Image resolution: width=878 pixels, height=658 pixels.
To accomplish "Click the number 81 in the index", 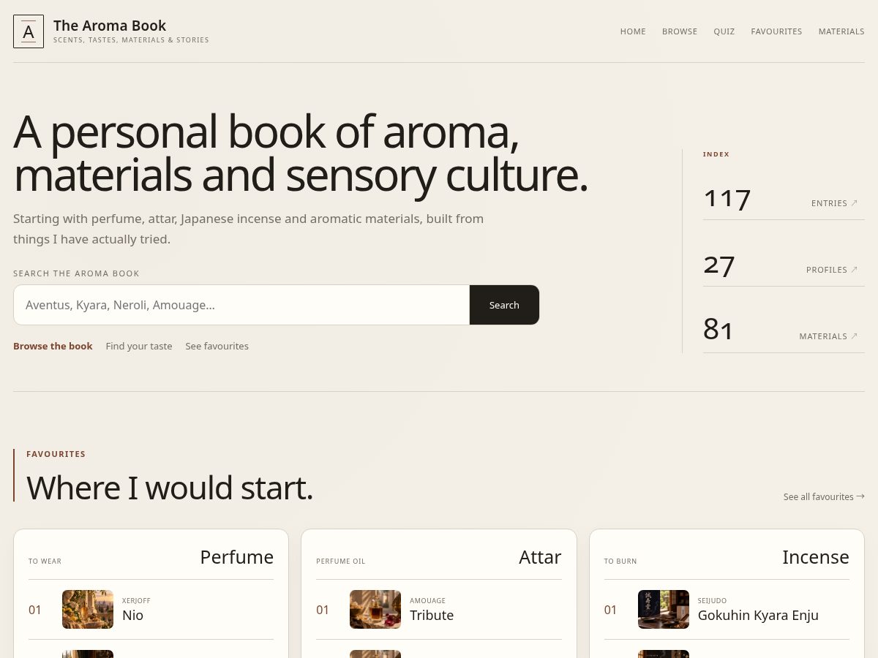I will pyautogui.click(x=718, y=330).
